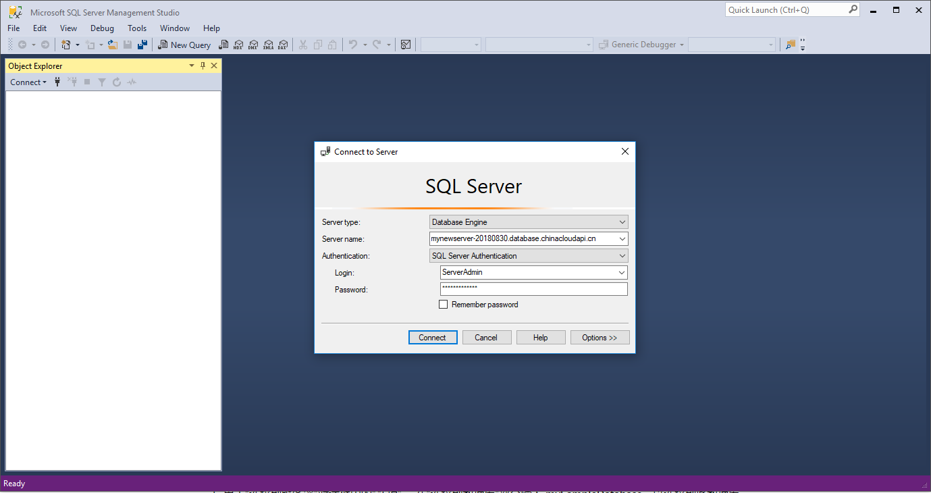
Task: Open the View menu
Action: click(x=68, y=28)
